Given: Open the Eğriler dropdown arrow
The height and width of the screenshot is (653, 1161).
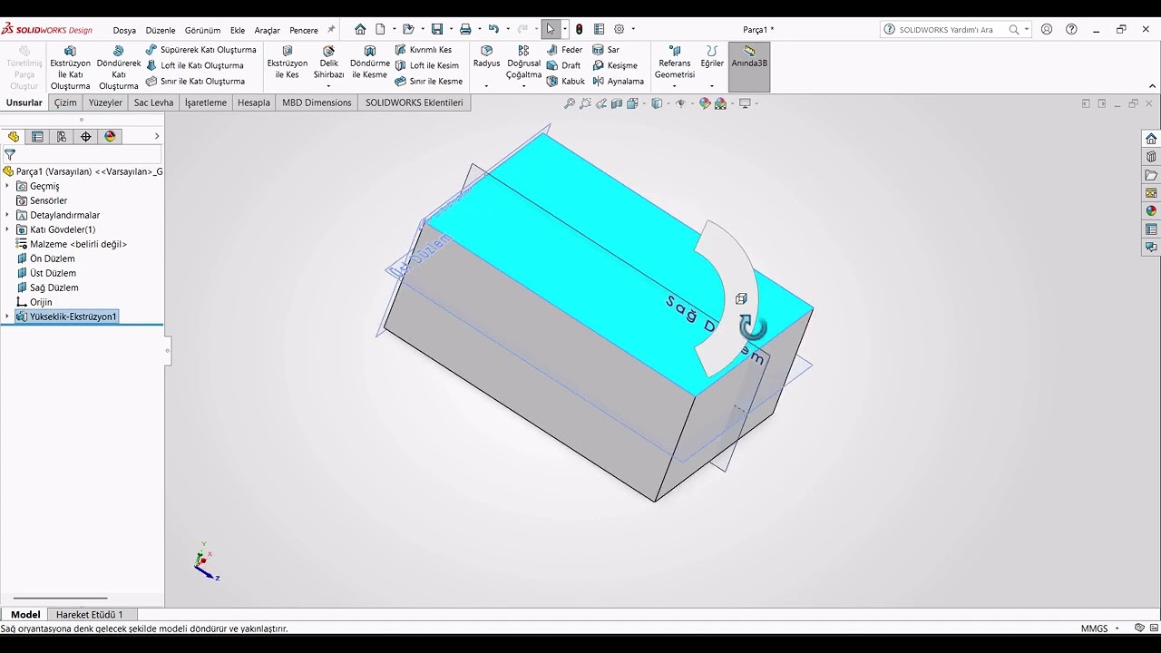Looking at the screenshot, I should coord(712,86).
